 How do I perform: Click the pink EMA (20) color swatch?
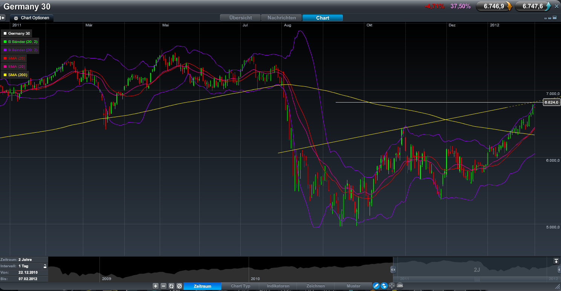click(5, 67)
